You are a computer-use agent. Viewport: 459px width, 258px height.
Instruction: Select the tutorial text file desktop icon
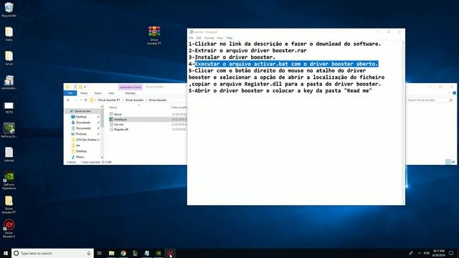[9, 155]
